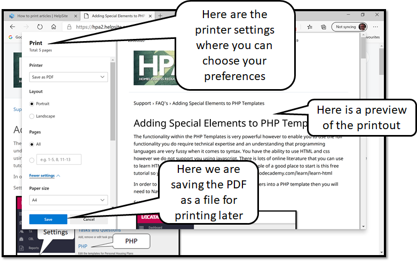Click the PHP link in the background page

tap(83, 247)
